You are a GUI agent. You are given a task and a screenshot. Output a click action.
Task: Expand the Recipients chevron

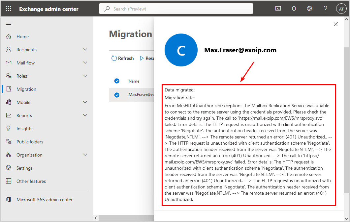[x=85, y=49]
